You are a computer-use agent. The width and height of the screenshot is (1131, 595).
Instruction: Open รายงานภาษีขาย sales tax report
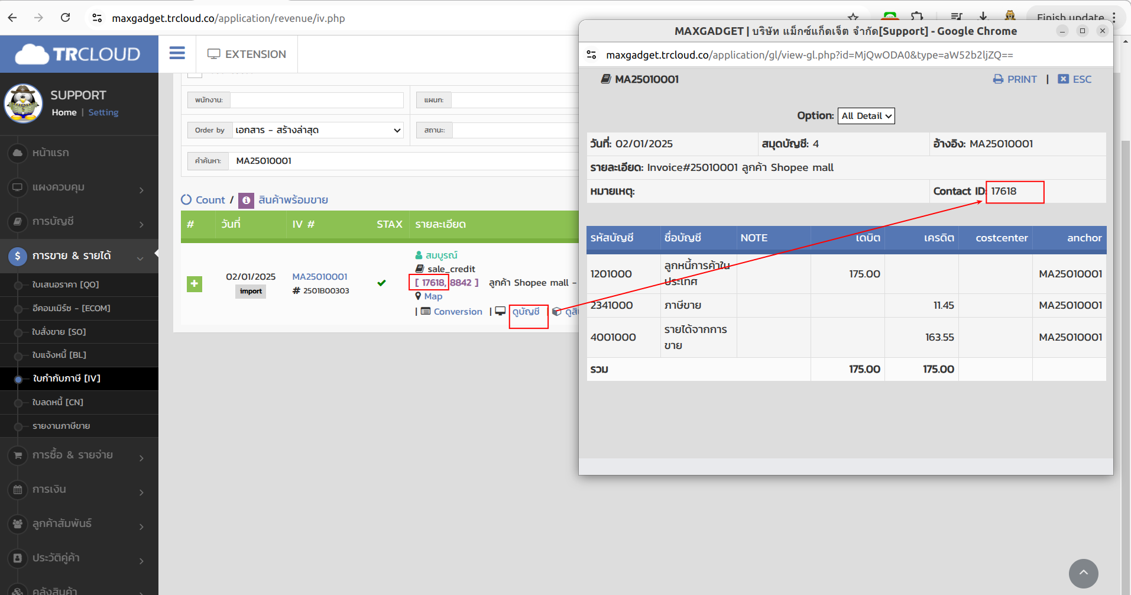(x=61, y=426)
